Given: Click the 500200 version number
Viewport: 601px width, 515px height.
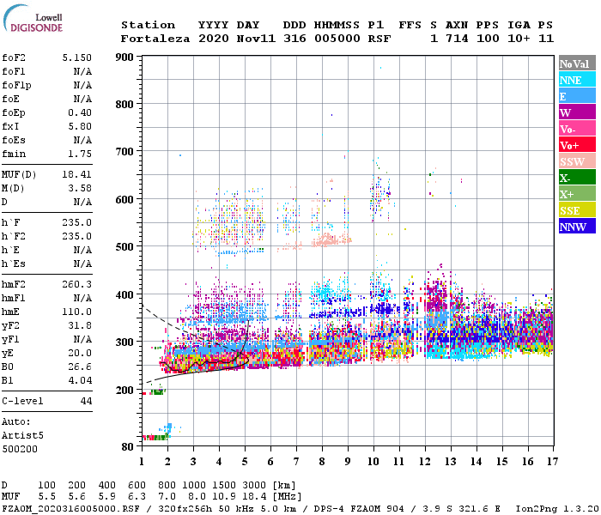Looking at the screenshot, I should 20,449.
